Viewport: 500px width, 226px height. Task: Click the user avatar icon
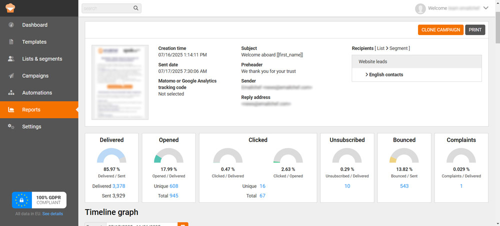coord(420,8)
